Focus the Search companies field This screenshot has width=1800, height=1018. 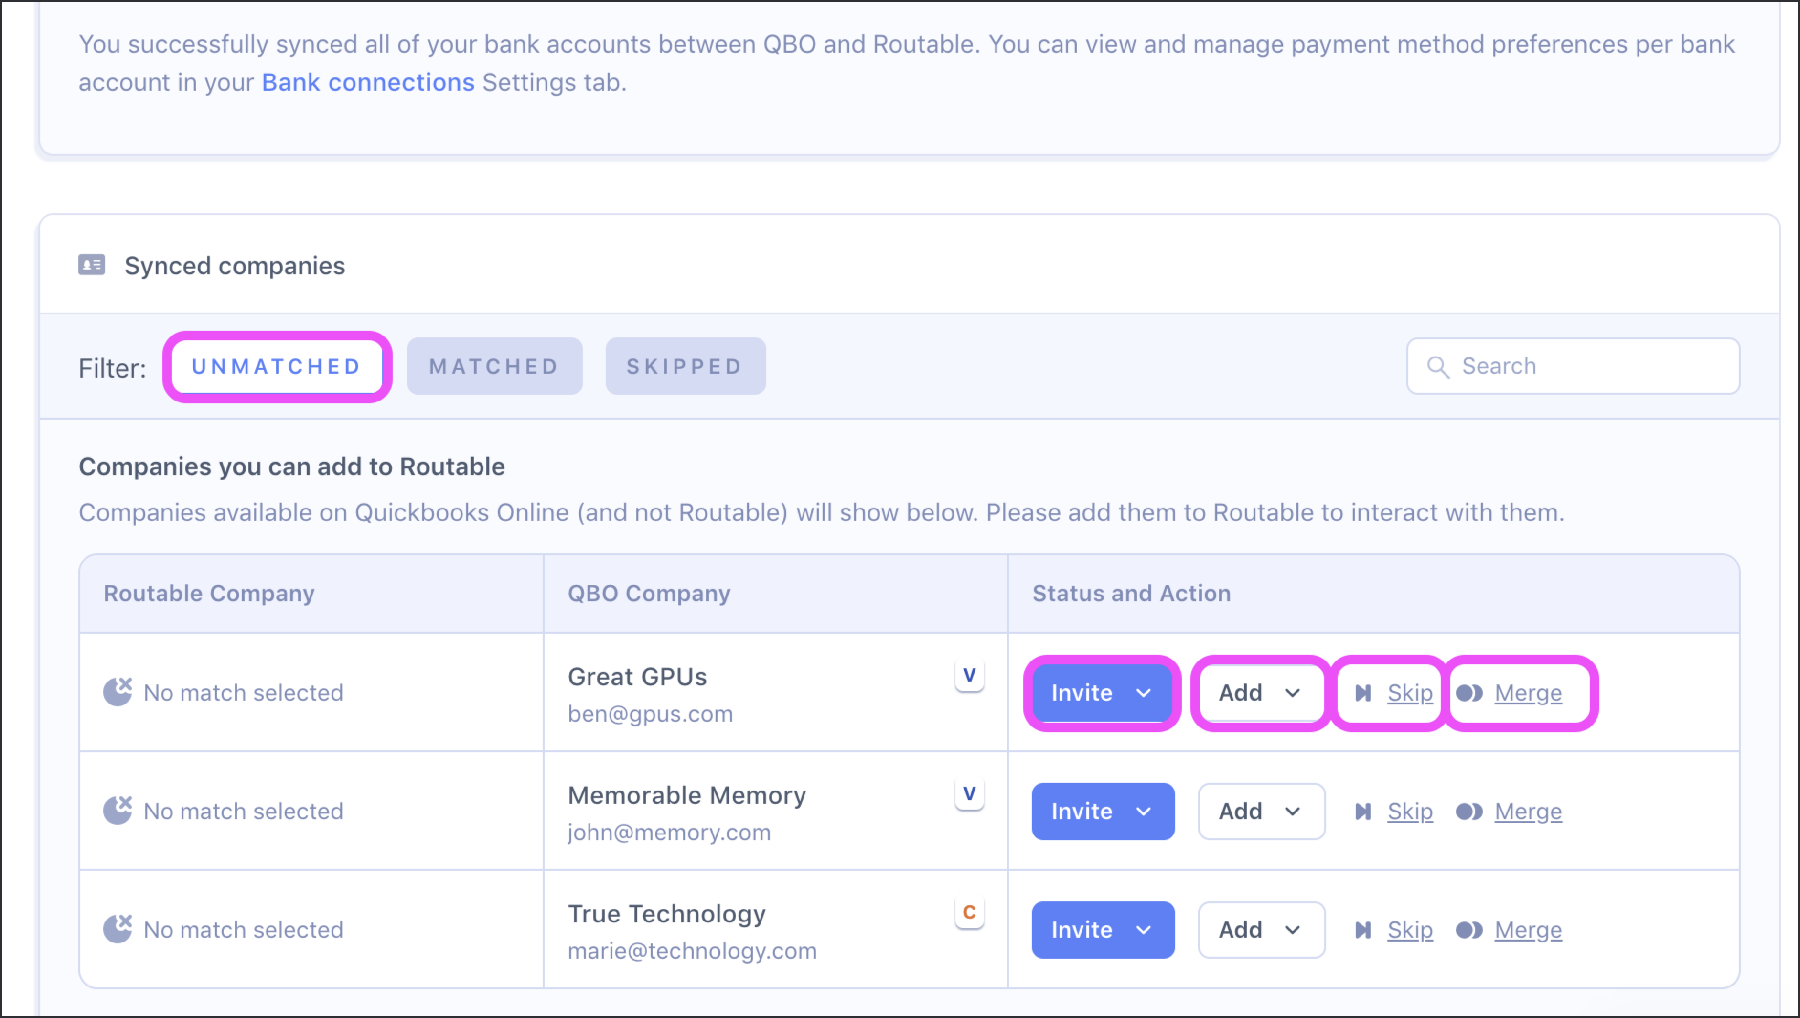1573,367
